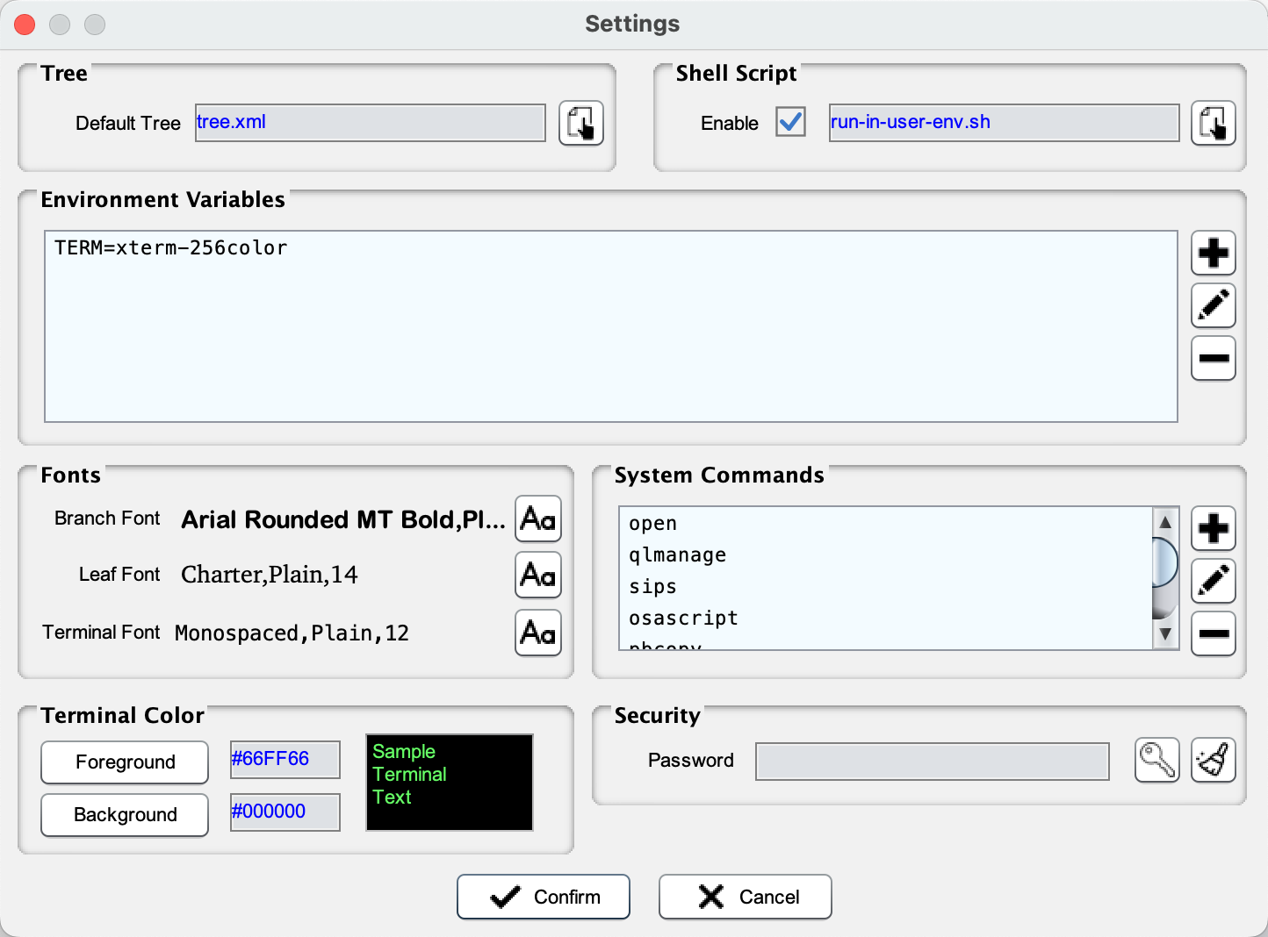Open Branch Font chooser icon
The height and width of the screenshot is (937, 1268).
pos(537,519)
